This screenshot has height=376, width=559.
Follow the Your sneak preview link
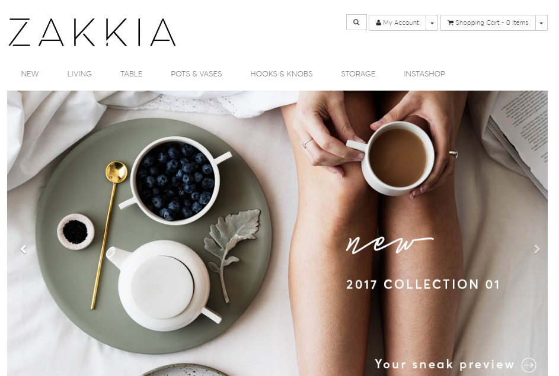click(x=445, y=365)
